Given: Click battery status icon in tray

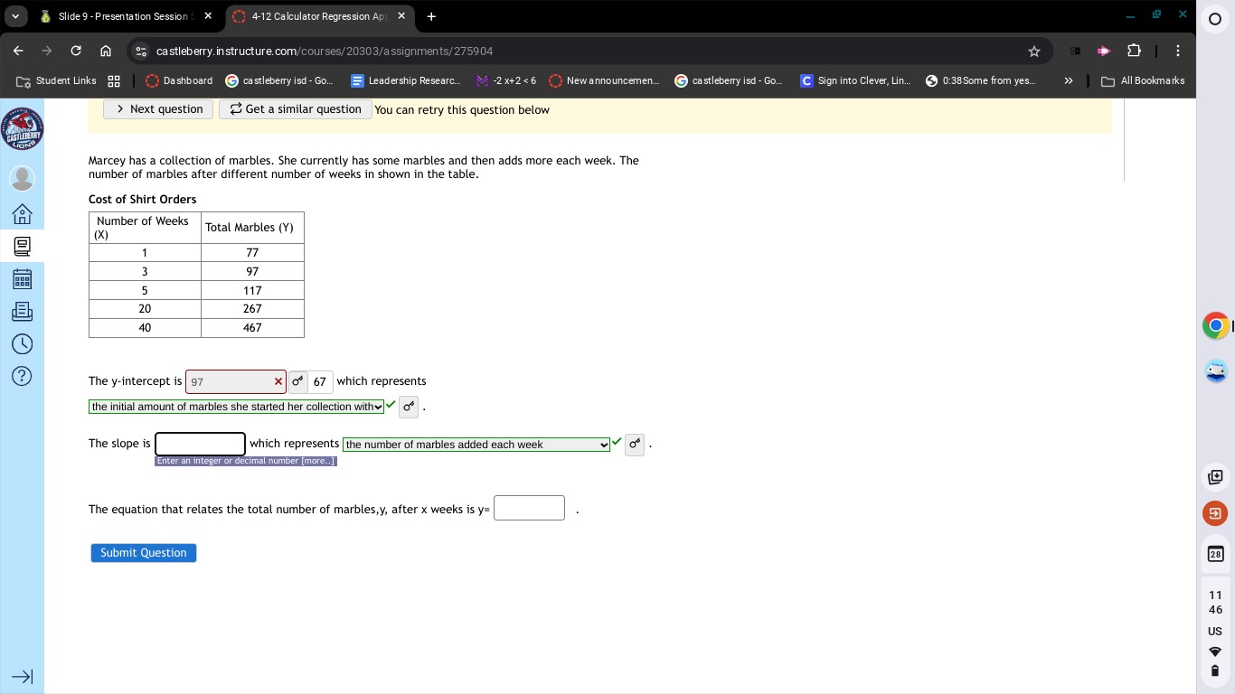Looking at the screenshot, I should pyautogui.click(x=1215, y=671).
